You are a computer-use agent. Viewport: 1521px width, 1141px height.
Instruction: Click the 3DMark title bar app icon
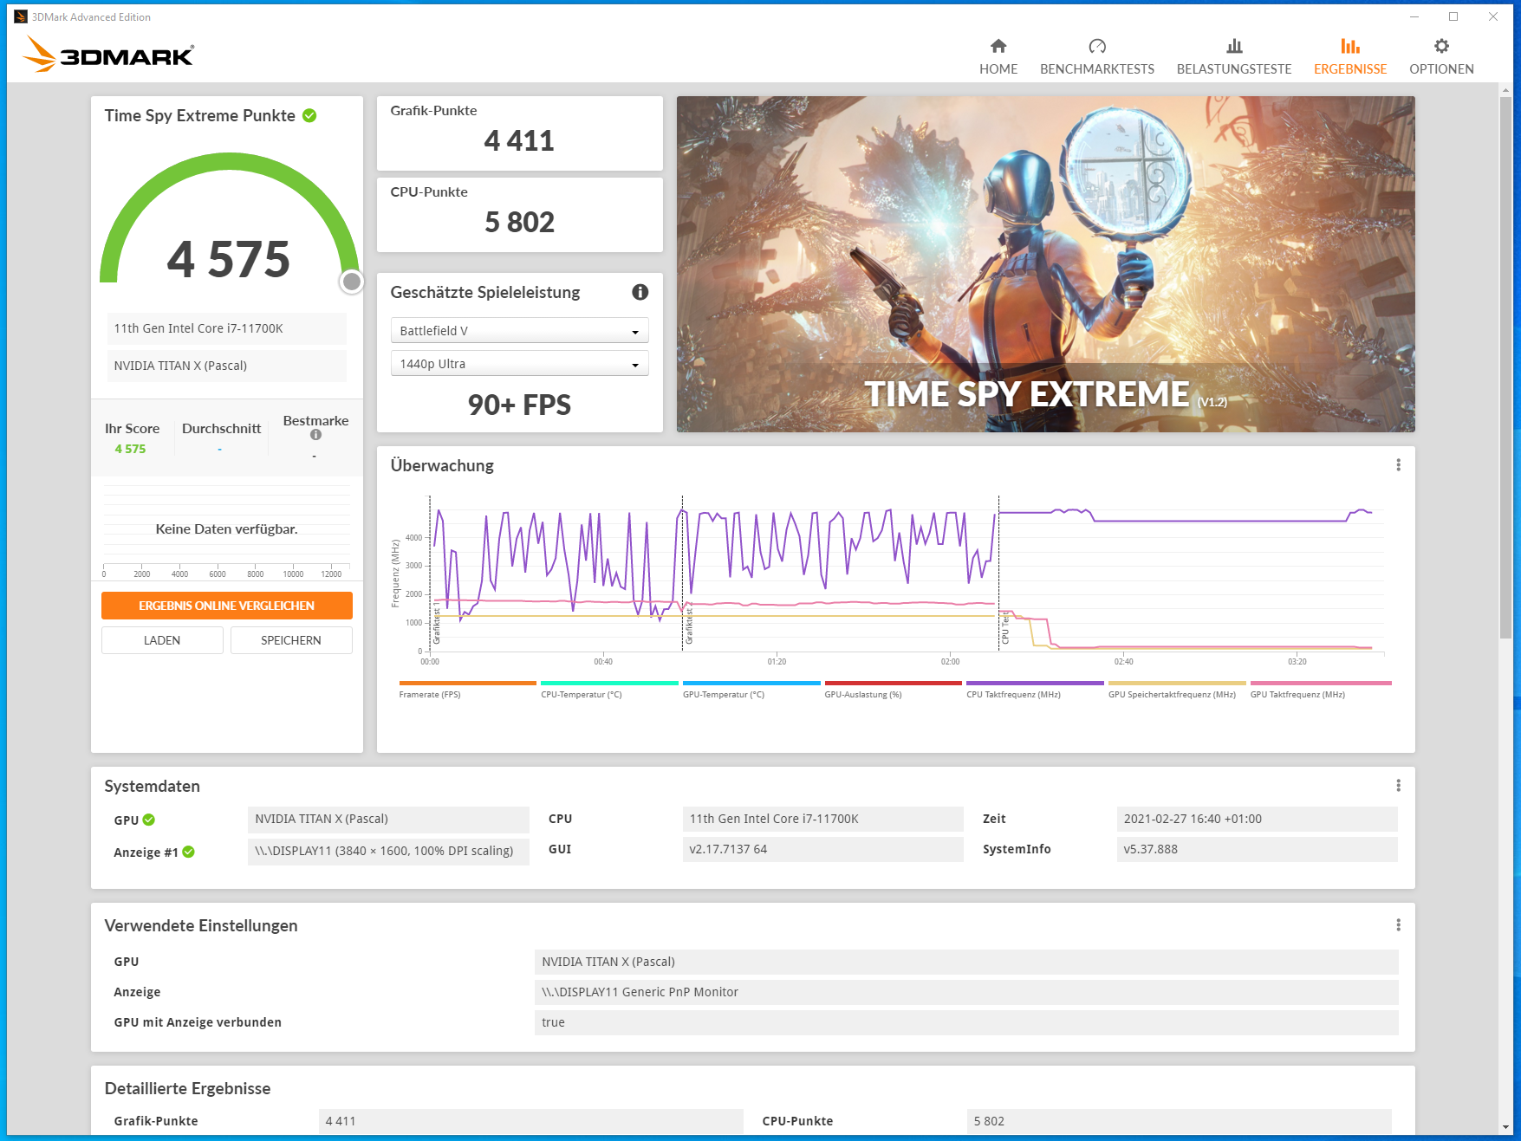20,16
